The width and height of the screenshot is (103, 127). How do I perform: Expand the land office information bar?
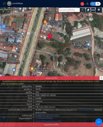pyautogui.click(x=51, y=125)
